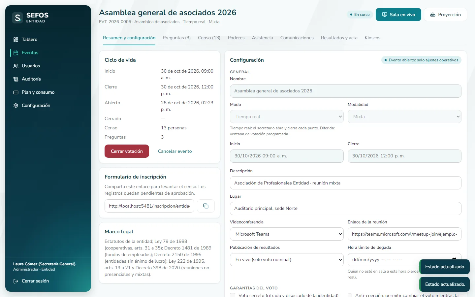Click the Descripción text field
This screenshot has height=297, width=475.
pos(345,183)
